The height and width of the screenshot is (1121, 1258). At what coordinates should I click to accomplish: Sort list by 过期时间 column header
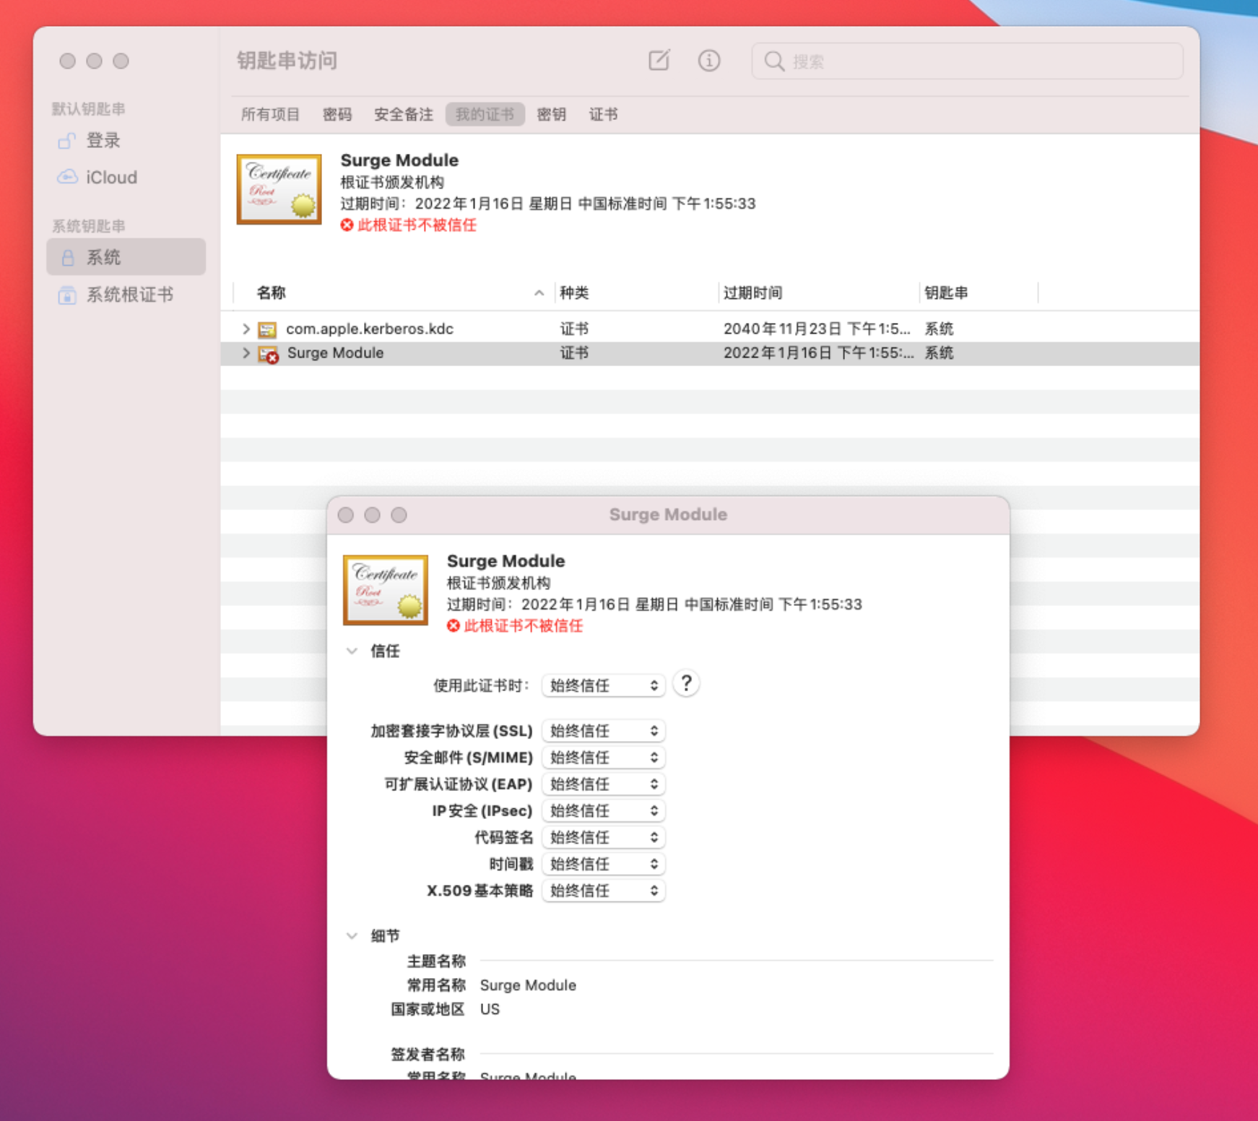click(x=753, y=293)
